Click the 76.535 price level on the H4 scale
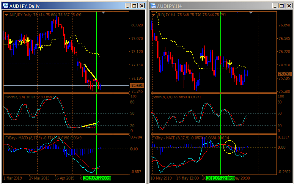 point(284,39)
